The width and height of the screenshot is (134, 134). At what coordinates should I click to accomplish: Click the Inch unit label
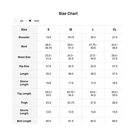[x=37, y=21]
